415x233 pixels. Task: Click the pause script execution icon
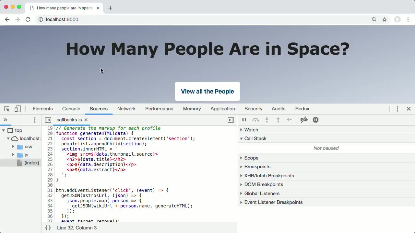244,120
